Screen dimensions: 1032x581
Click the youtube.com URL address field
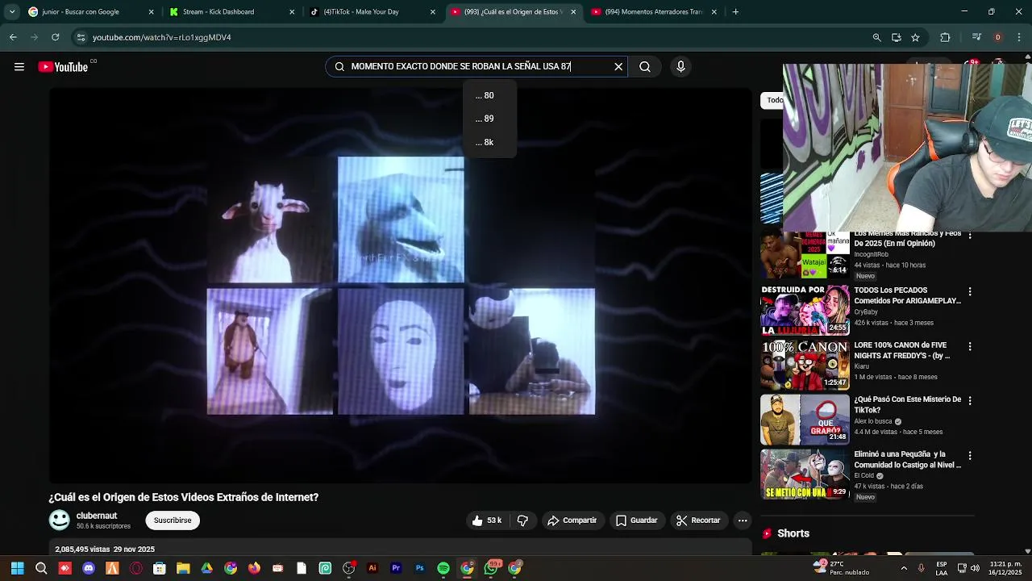click(476, 37)
